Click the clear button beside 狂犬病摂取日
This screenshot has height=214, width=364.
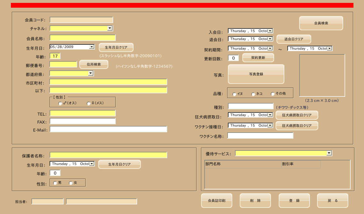(x=297, y=115)
